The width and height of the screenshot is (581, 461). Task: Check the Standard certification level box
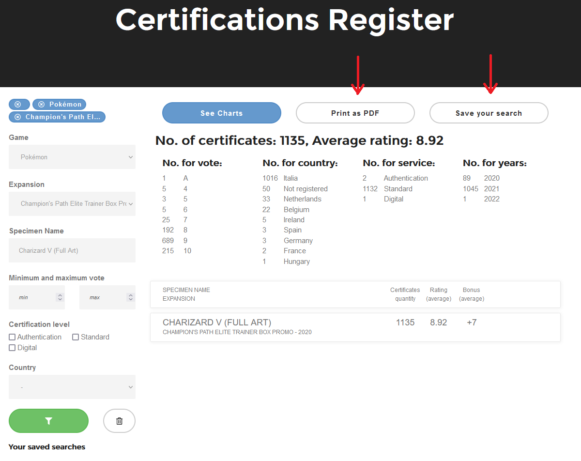76,337
